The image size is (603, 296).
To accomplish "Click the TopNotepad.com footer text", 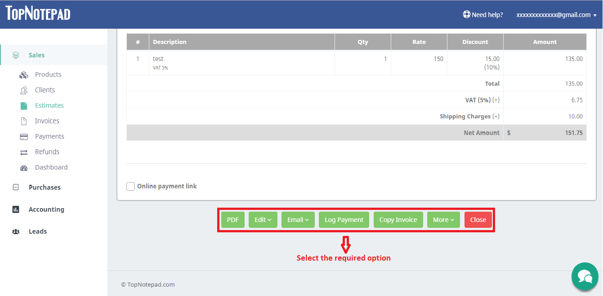I will 148,284.
